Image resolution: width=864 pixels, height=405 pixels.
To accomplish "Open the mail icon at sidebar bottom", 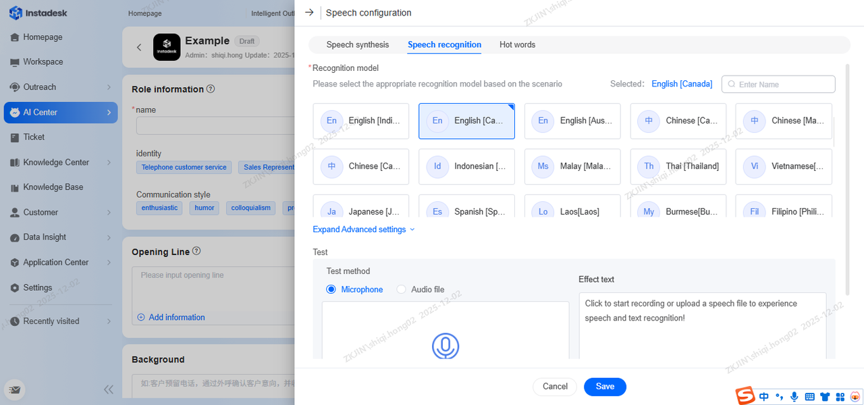I will 15,389.
